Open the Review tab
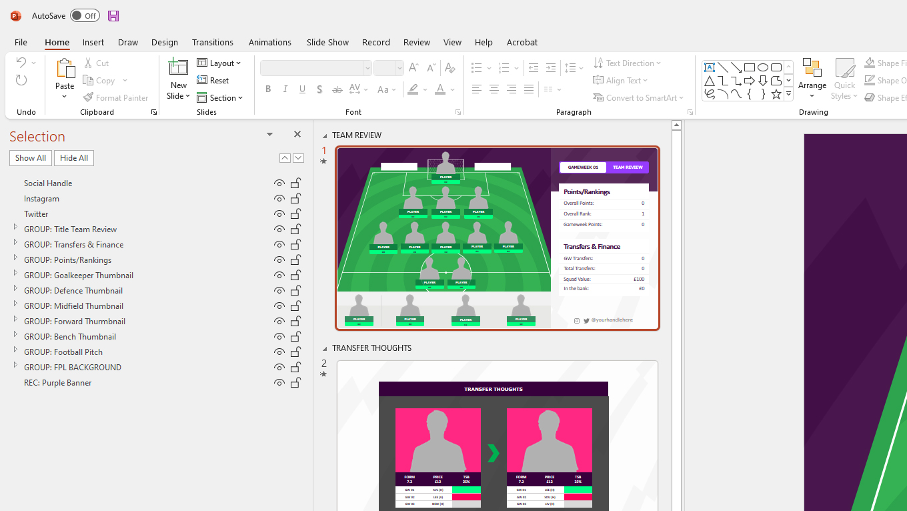The image size is (907, 511). pyautogui.click(x=416, y=42)
